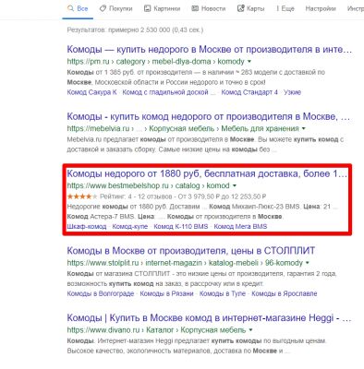Click the www.stolplit.ru URL breadcrumb
The height and width of the screenshot is (369, 364).
(x=185, y=263)
